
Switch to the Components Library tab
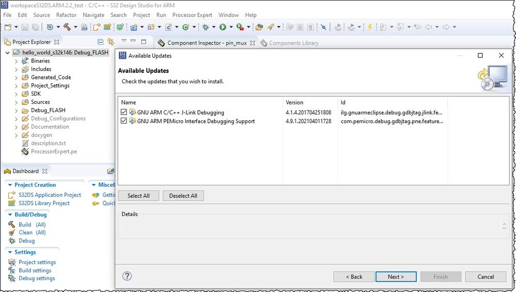click(x=290, y=43)
